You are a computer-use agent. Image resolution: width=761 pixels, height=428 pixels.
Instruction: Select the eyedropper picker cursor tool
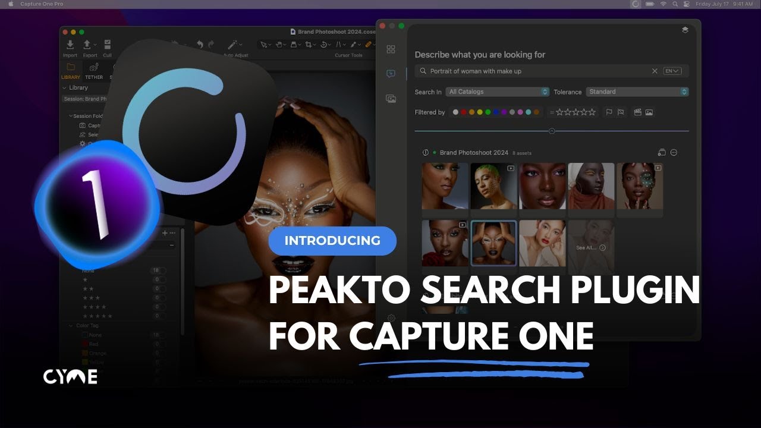(354, 45)
